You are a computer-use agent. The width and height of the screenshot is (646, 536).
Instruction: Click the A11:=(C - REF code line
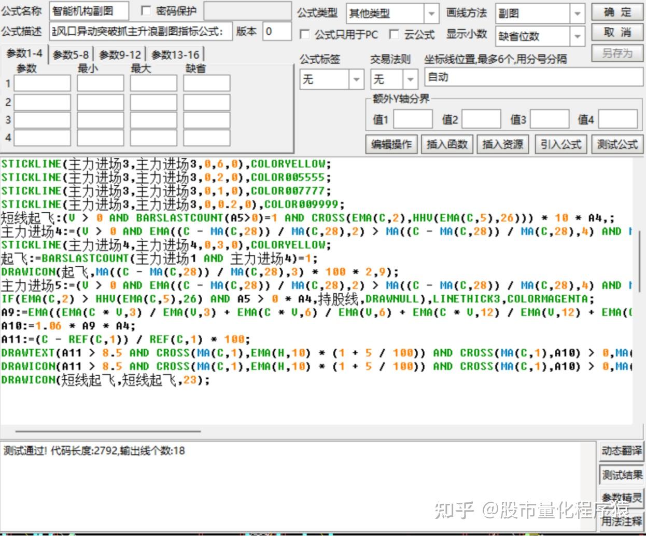coord(125,339)
